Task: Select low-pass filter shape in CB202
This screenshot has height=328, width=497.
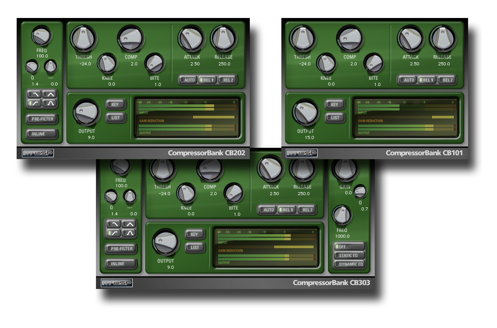Action: pyautogui.click(x=34, y=95)
